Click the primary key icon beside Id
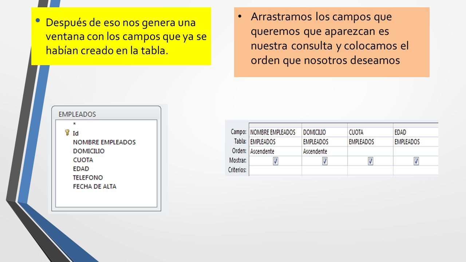 point(67,132)
